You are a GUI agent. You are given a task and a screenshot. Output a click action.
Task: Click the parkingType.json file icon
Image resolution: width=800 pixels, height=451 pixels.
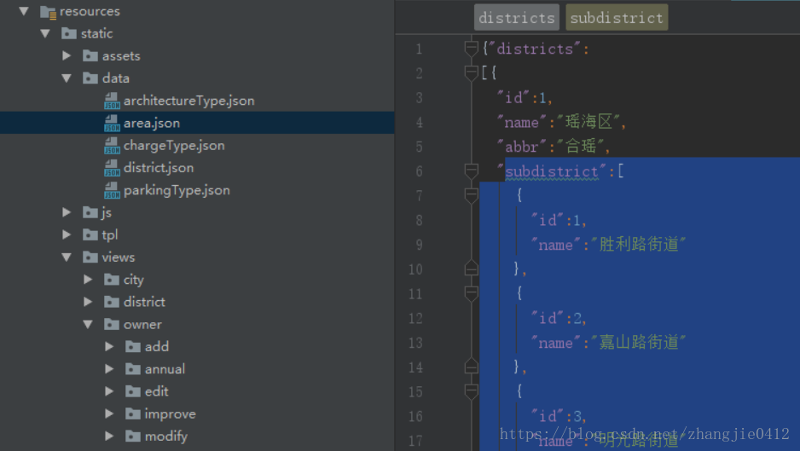click(112, 190)
